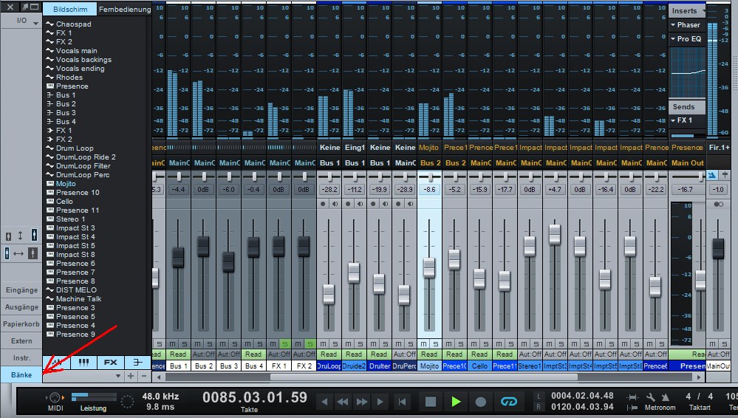Image resolution: width=738 pixels, height=418 pixels.
Task: Start recording with the round record button
Action: coord(480,402)
